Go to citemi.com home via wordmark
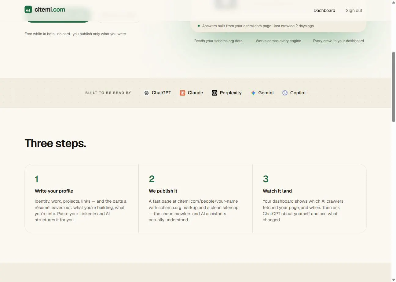396x282 pixels. [50, 9]
